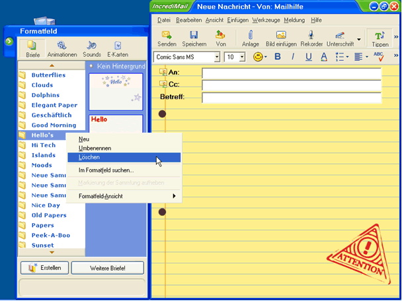Show more main toolbar items chevron
The width and height of the screenshot is (402, 301).
pyautogui.click(x=396, y=37)
